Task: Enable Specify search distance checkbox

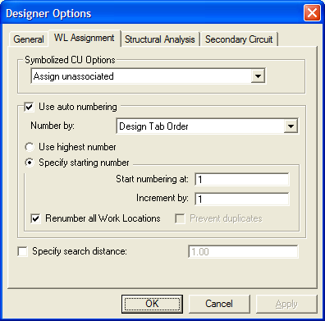Action: (22, 251)
